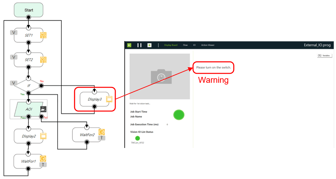336x179 pixels.
Task: Open the Flow tab
Action: click(185, 45)
